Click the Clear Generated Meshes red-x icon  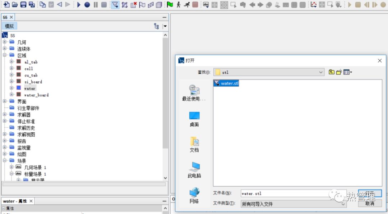pos(133,4)
